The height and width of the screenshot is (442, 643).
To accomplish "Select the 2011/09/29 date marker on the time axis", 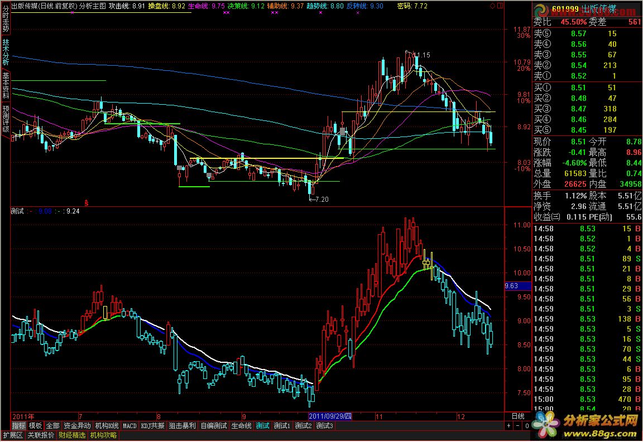I will click(330, 416).
